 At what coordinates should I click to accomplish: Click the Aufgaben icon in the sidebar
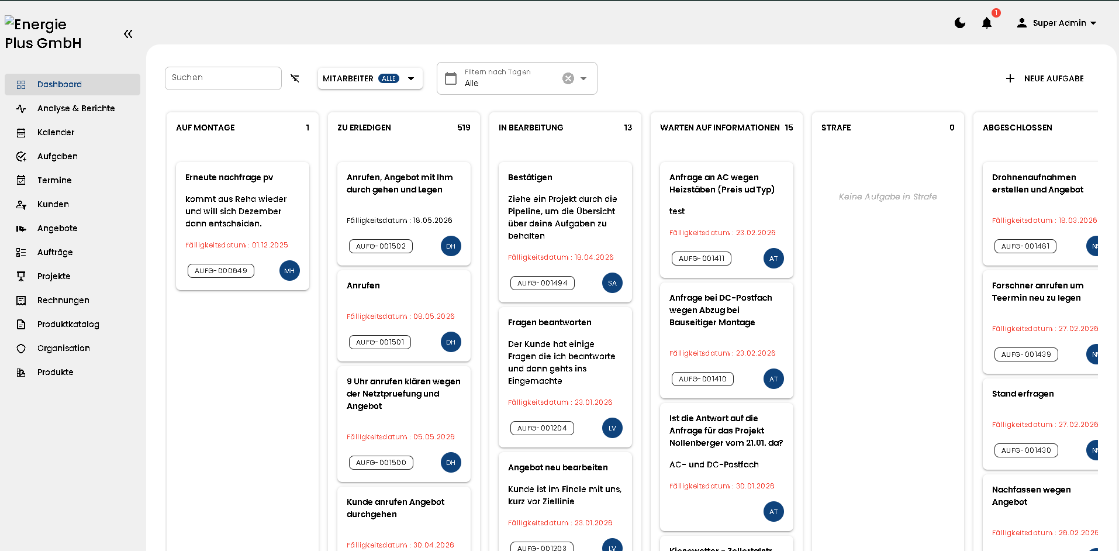click(21, 157)
